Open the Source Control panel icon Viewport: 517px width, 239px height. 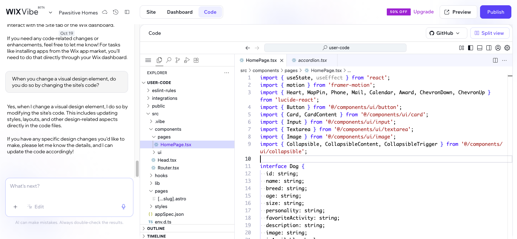[177, 60]
